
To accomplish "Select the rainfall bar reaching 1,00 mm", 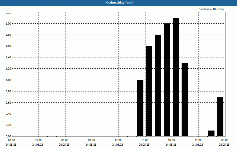I will (x=140, y=108).
